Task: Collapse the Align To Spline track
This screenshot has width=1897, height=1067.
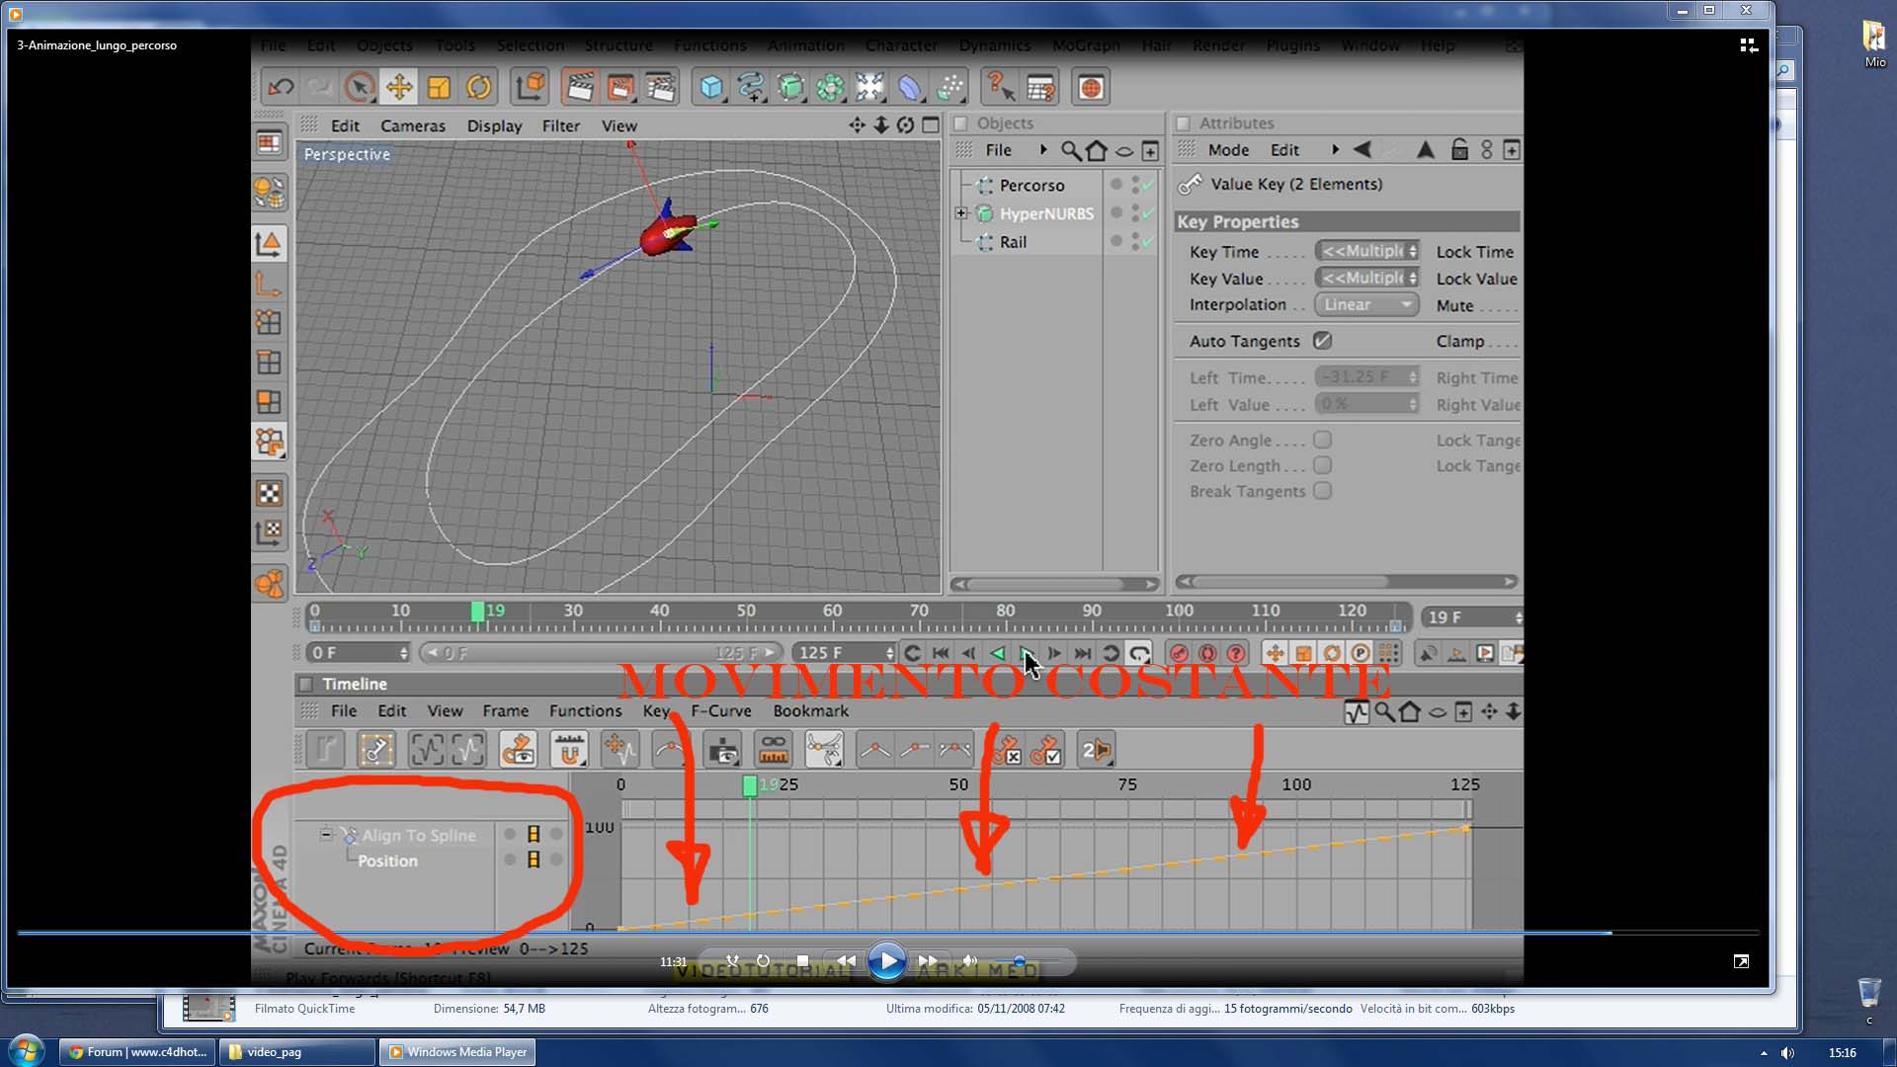Action: [x=326, y=835]
